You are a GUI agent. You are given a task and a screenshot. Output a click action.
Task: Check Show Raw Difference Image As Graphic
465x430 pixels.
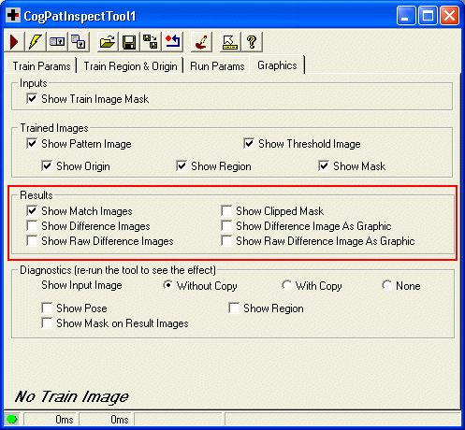(226, 241)
